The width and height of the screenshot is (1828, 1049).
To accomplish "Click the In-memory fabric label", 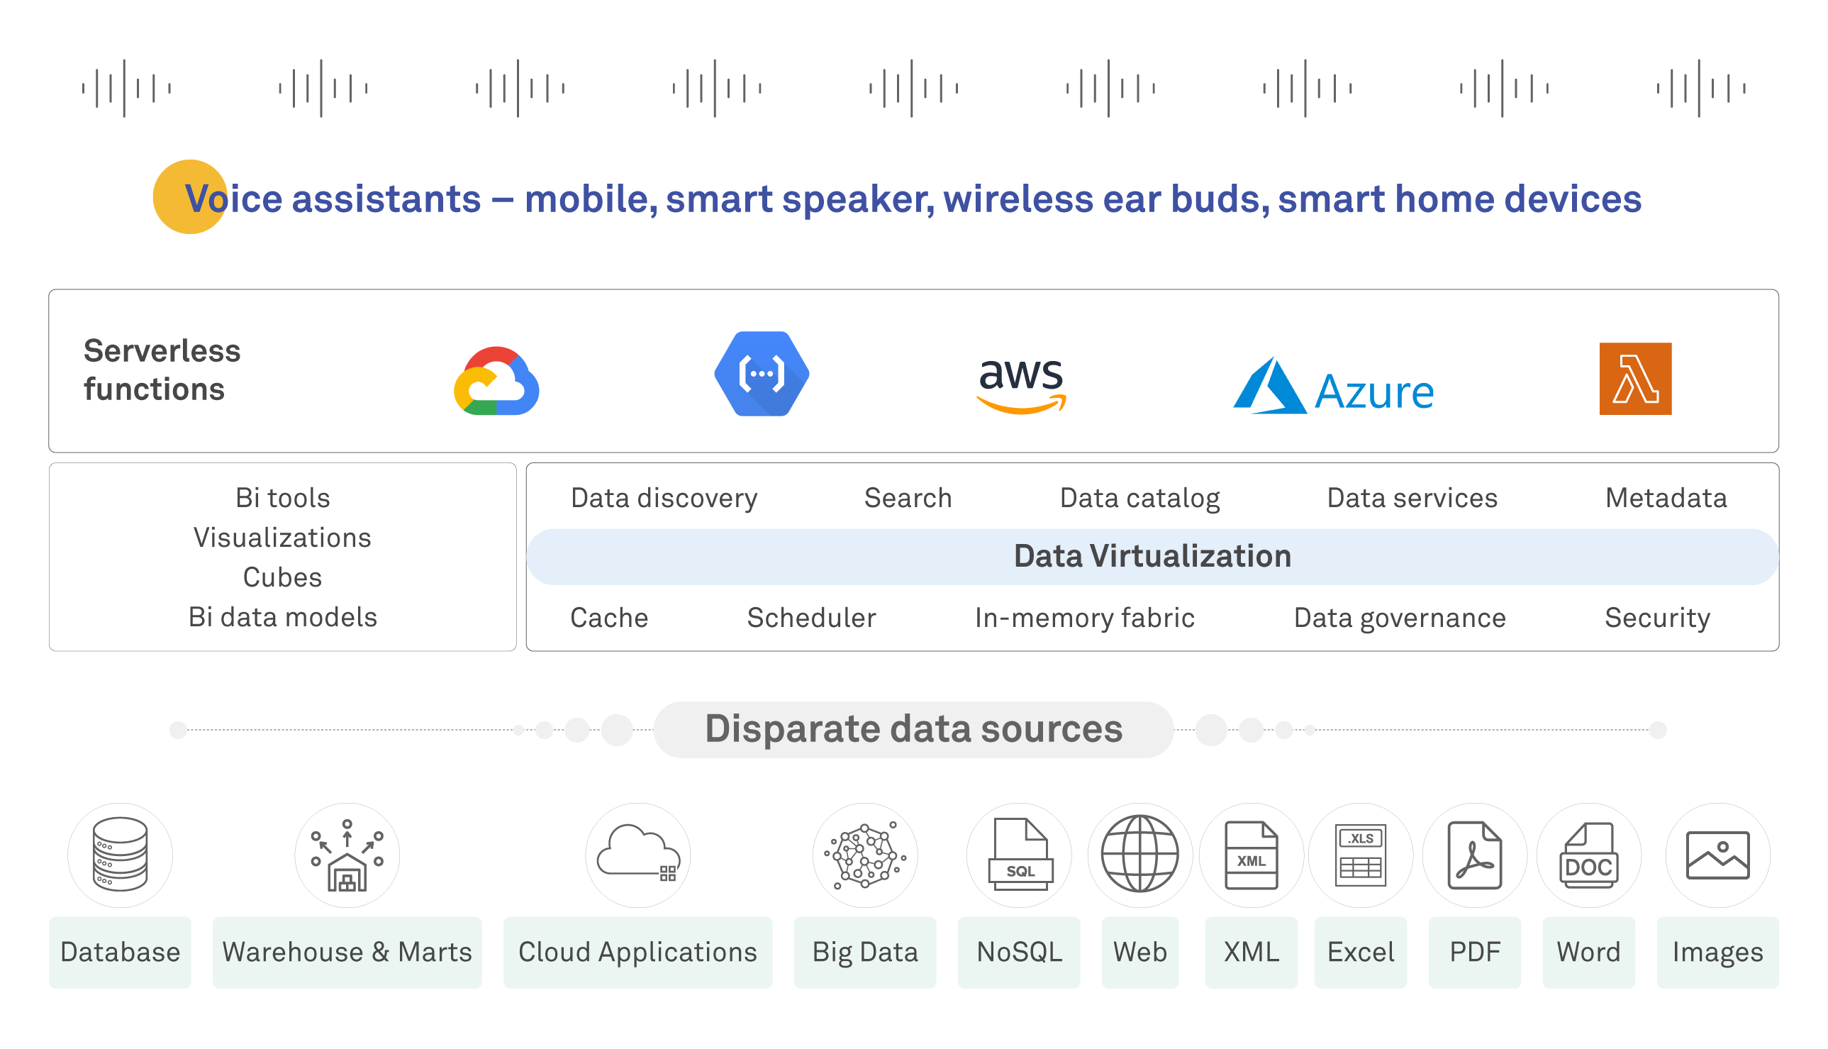I will point(1084,618).
